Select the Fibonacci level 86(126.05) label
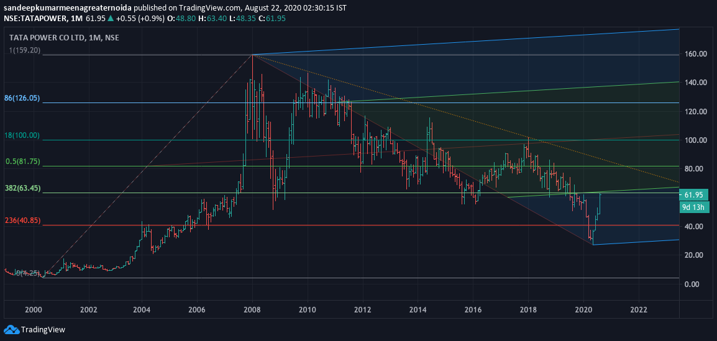 [x=23, y=98]
